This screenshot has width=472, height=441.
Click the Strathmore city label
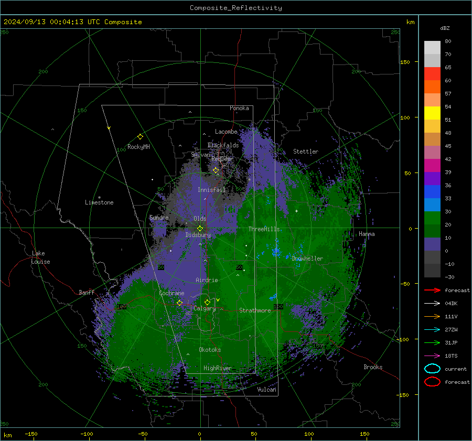[255, 310]
